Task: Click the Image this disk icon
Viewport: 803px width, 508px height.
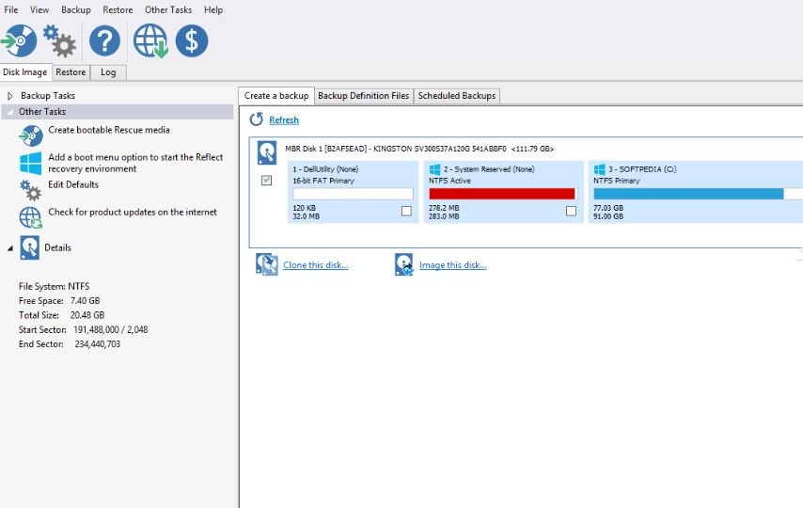Action: (404, 264)
